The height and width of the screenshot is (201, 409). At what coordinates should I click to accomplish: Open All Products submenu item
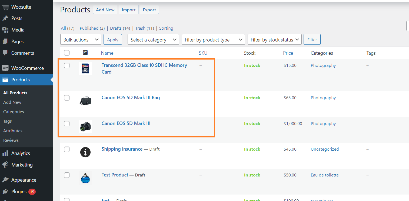point(15,93)
